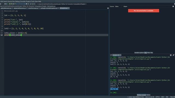Switch to deleteListElements.py editor tab
The height and width of the screenshot is (98, 175).
coord(20,8)
